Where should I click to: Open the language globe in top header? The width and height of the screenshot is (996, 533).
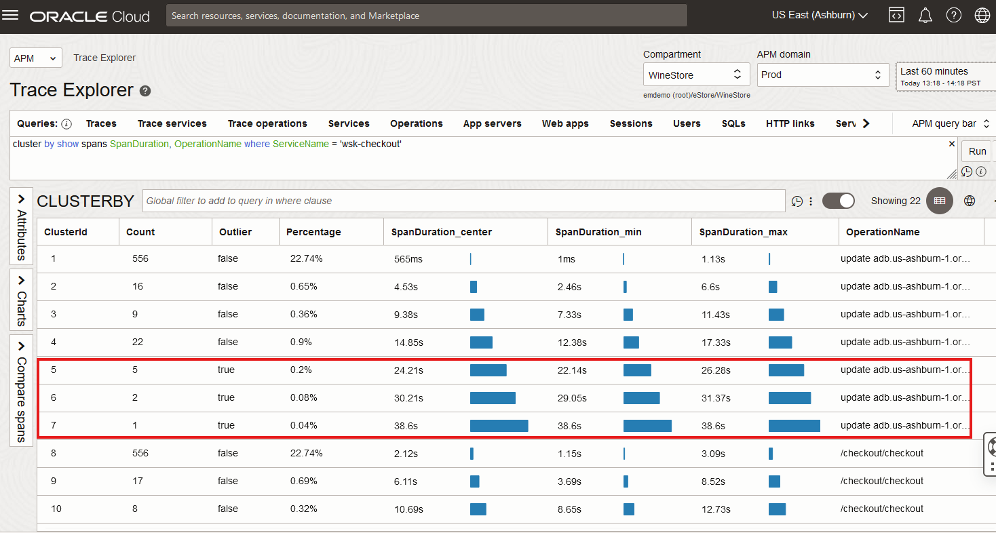coord(982,16)
